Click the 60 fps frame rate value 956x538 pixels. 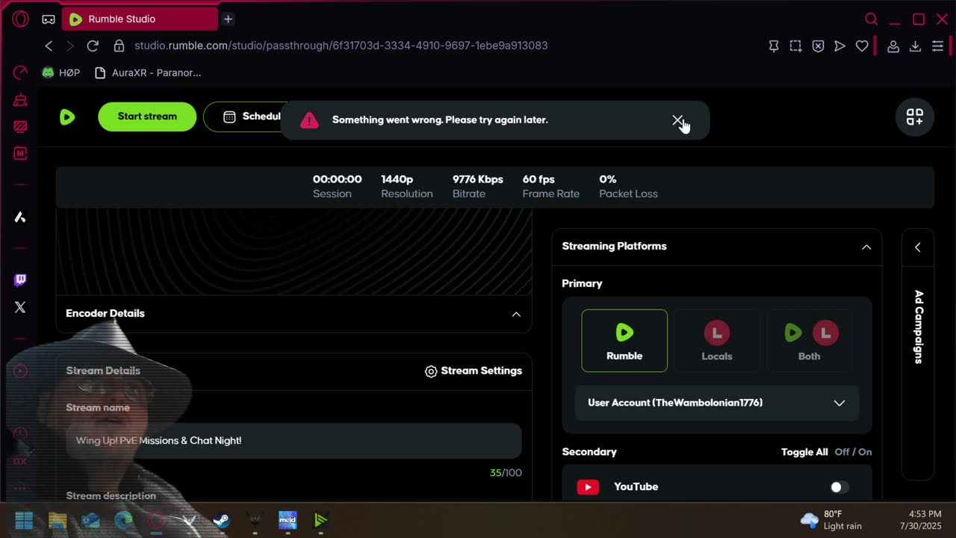click(x=538, y=179)
